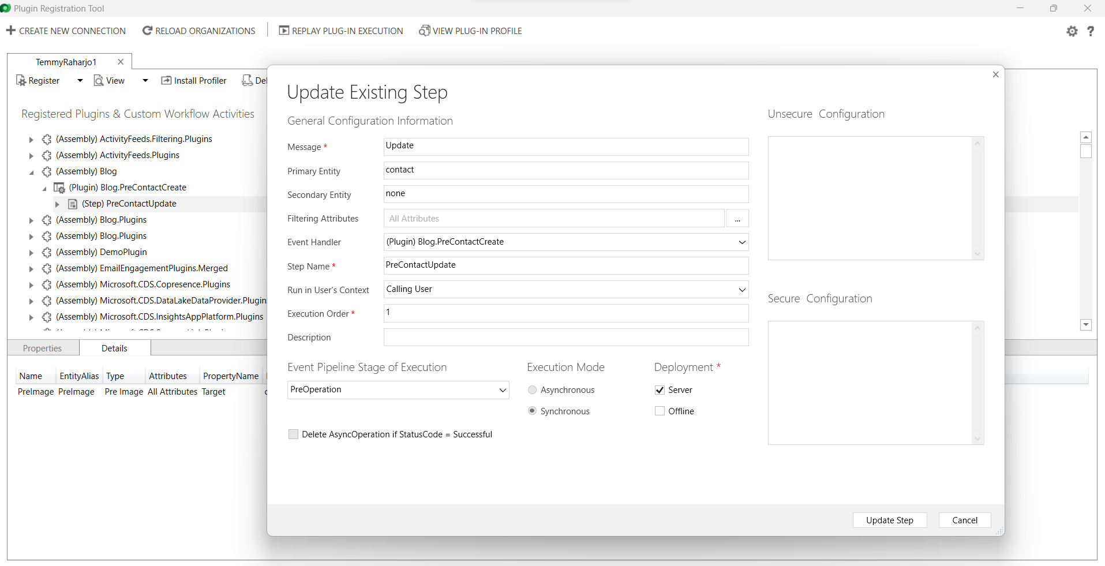Click the Blog assembly gear icon
The image size is (1105, 566).
coord(47,171)
